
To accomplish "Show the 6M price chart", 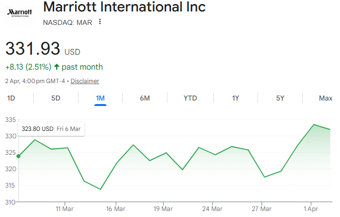I will coord(145,98).
